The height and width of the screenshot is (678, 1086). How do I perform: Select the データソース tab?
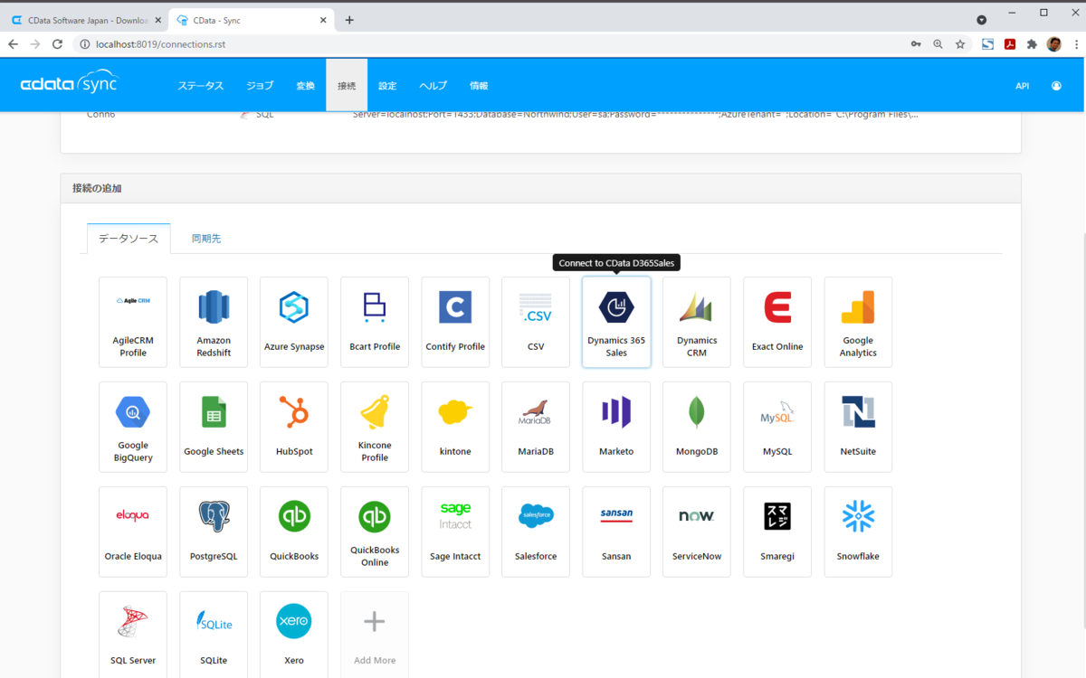pyautogui.click(x=129, y=239)
